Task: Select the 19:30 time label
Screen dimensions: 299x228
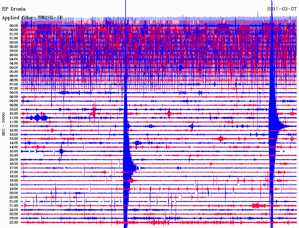Action: (x=14, y=189)
